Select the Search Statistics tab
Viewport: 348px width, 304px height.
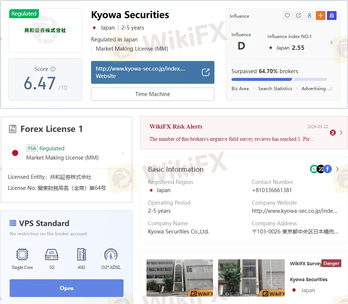275,89
